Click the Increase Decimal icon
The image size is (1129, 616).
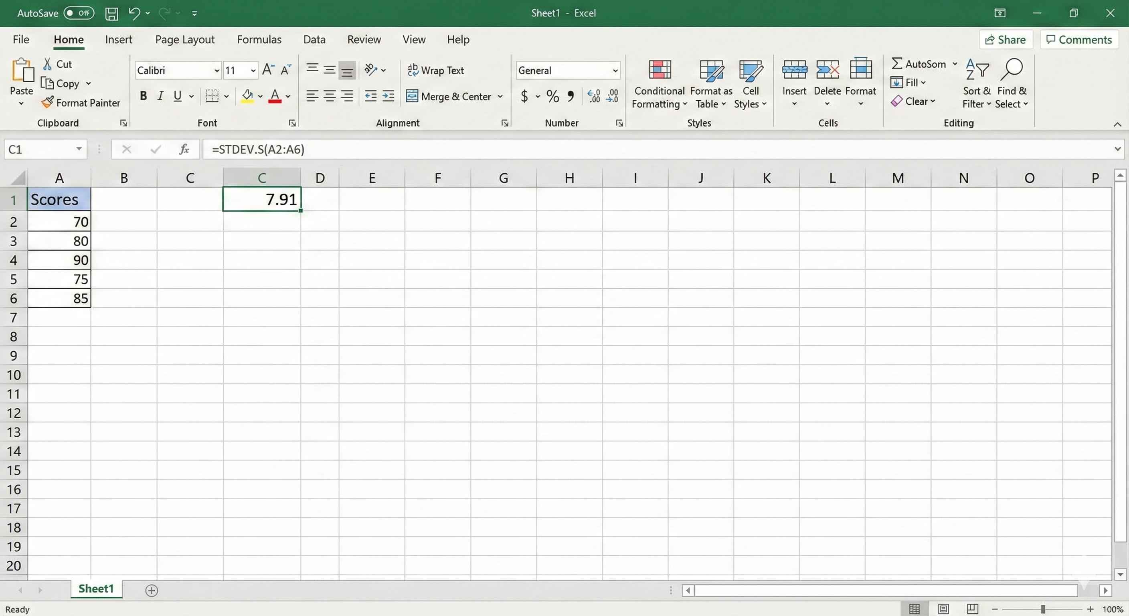pyautogui.click(x=593, y=96)
